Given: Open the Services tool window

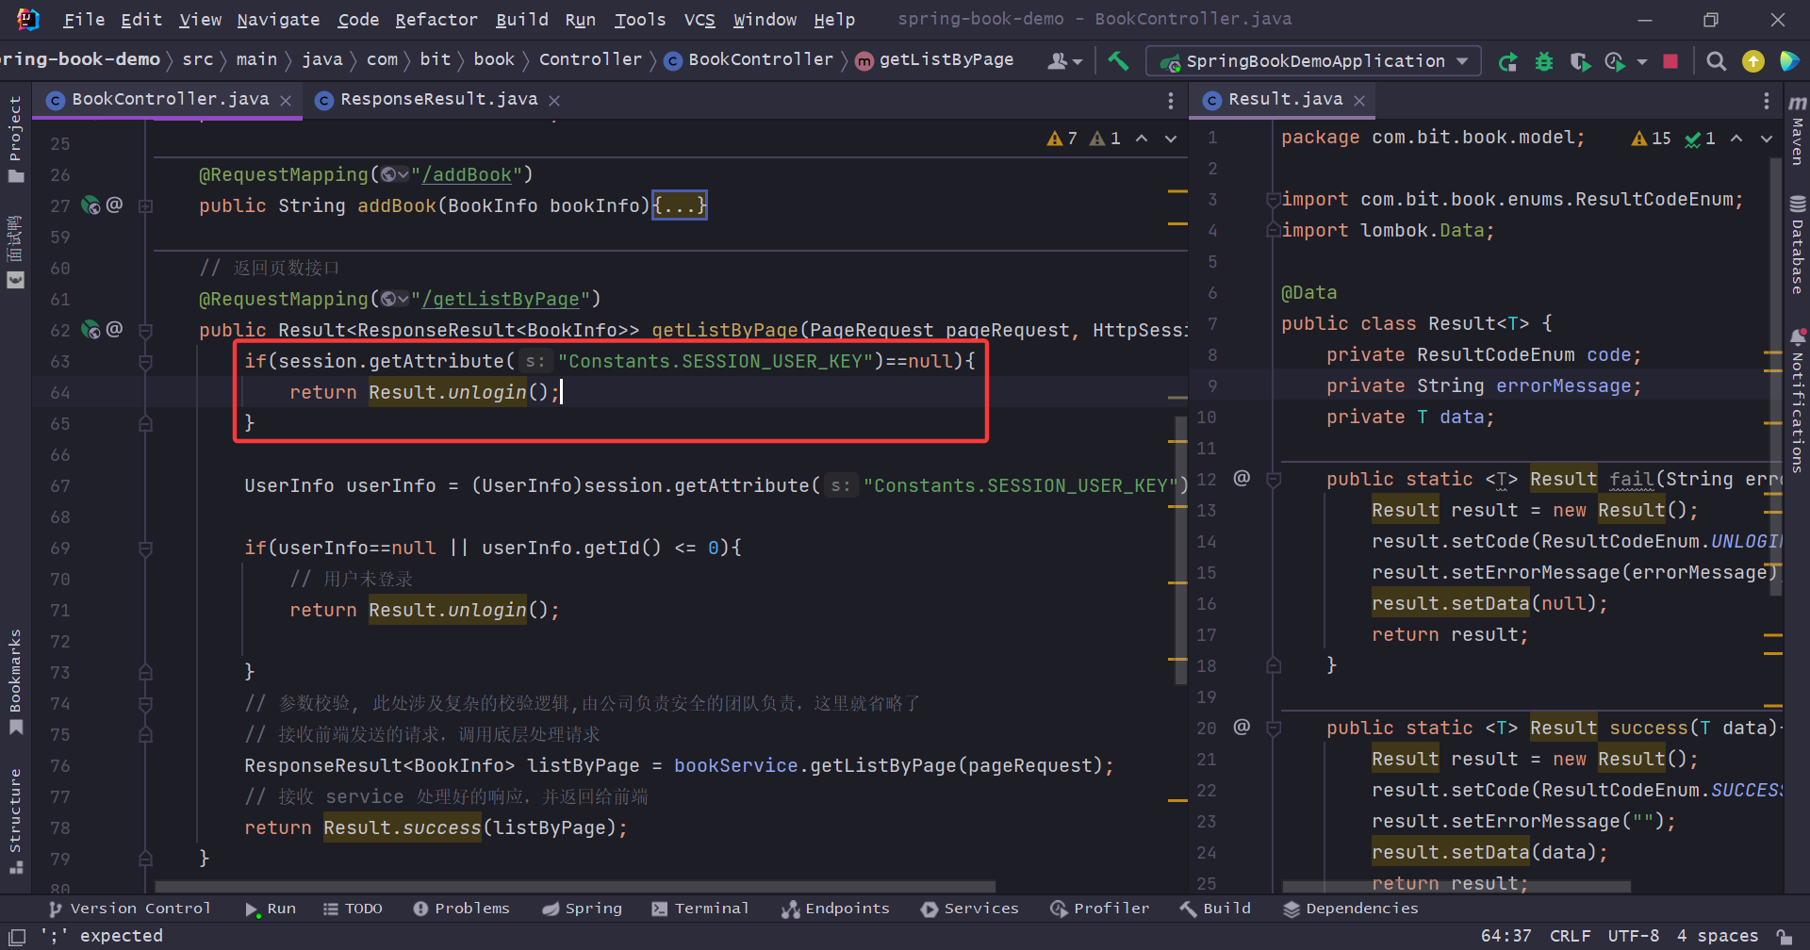Looking at the screenshot, I should click(x=970, y=909).
